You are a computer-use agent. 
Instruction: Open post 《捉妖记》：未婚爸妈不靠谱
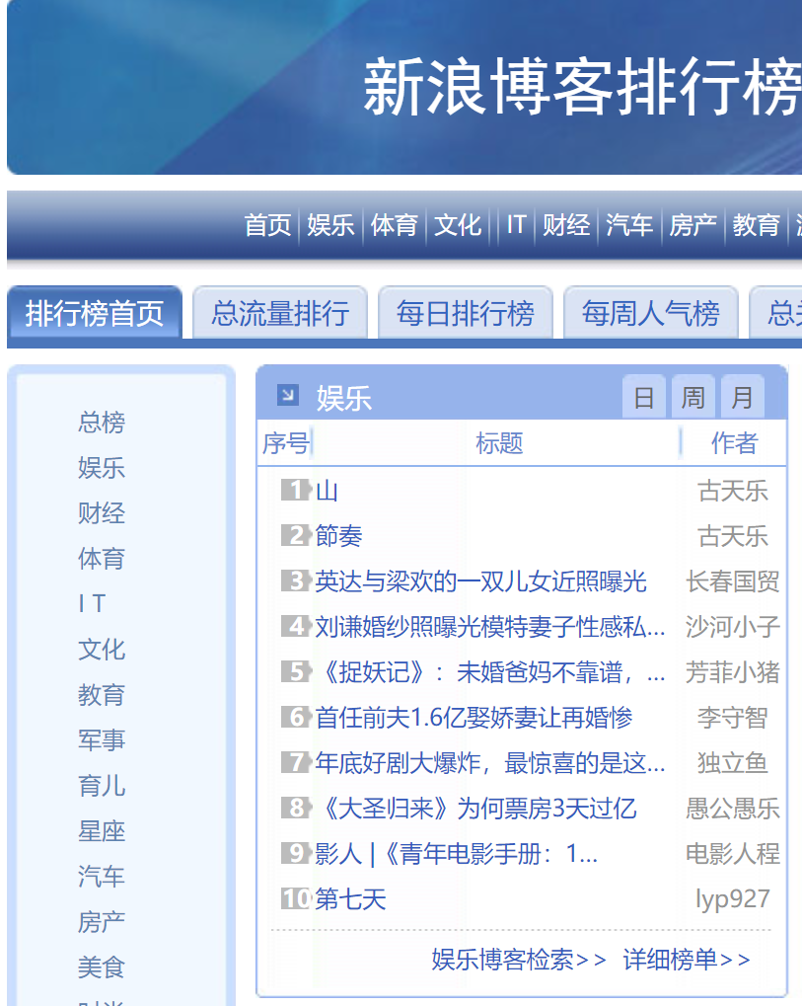(x=490, y=672)
